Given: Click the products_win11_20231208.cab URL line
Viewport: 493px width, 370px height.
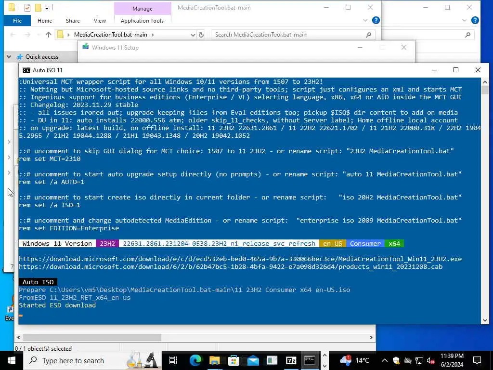Looking at the screenshot, I should [x=231, y=267].
